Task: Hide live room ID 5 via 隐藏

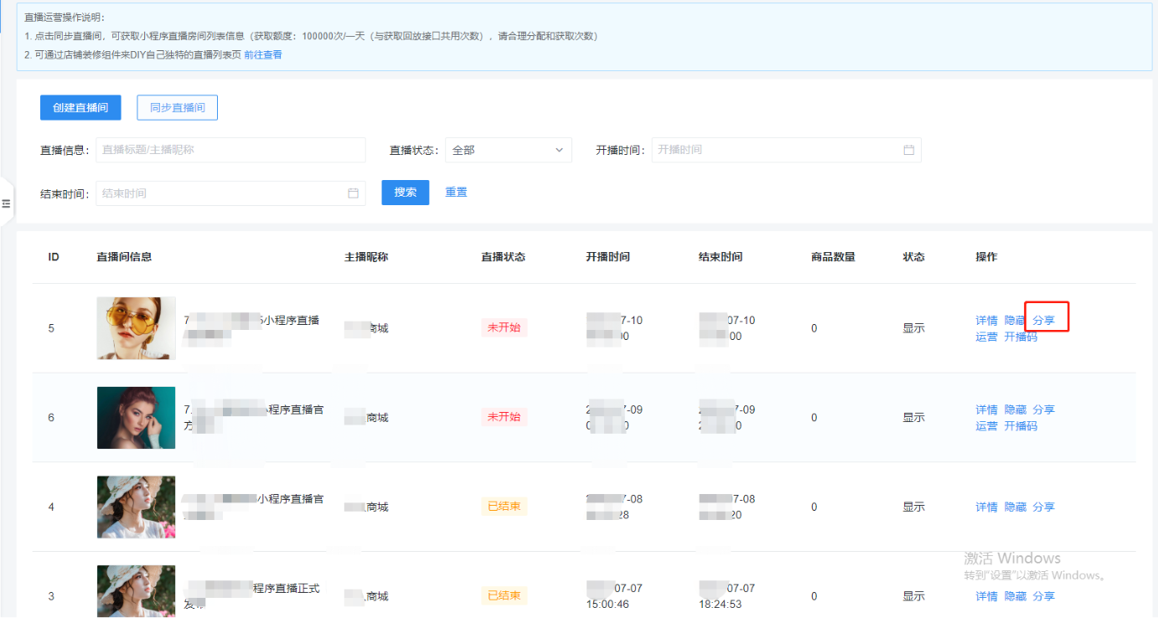Action: [x=1015, y=320]
